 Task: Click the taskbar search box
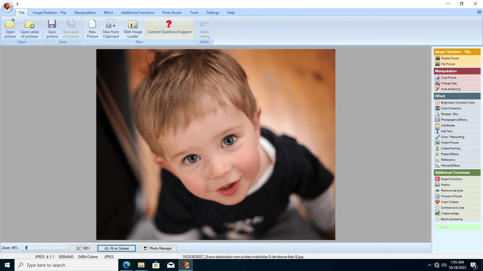pos(66,265)
